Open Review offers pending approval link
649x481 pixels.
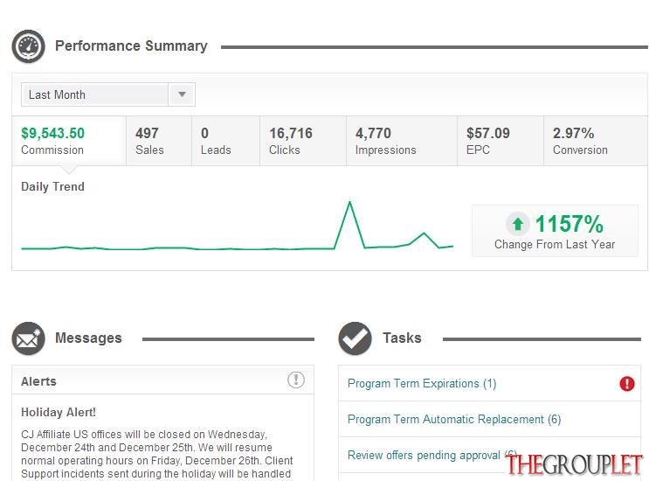pos(432,456)
